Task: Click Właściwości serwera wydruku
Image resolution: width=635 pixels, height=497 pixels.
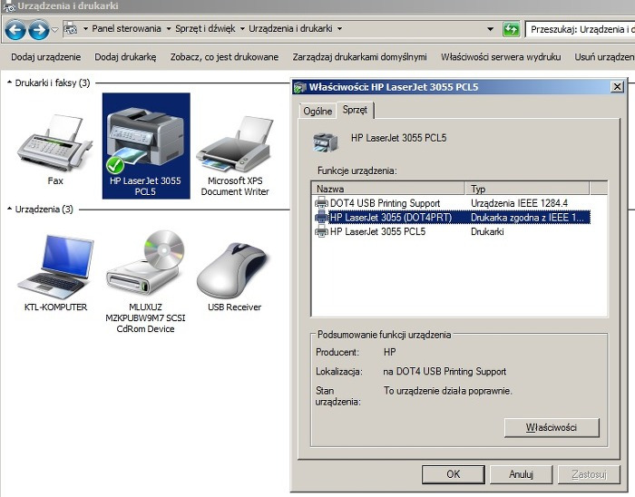Action: pyautogui.click(x=501, y=57)
